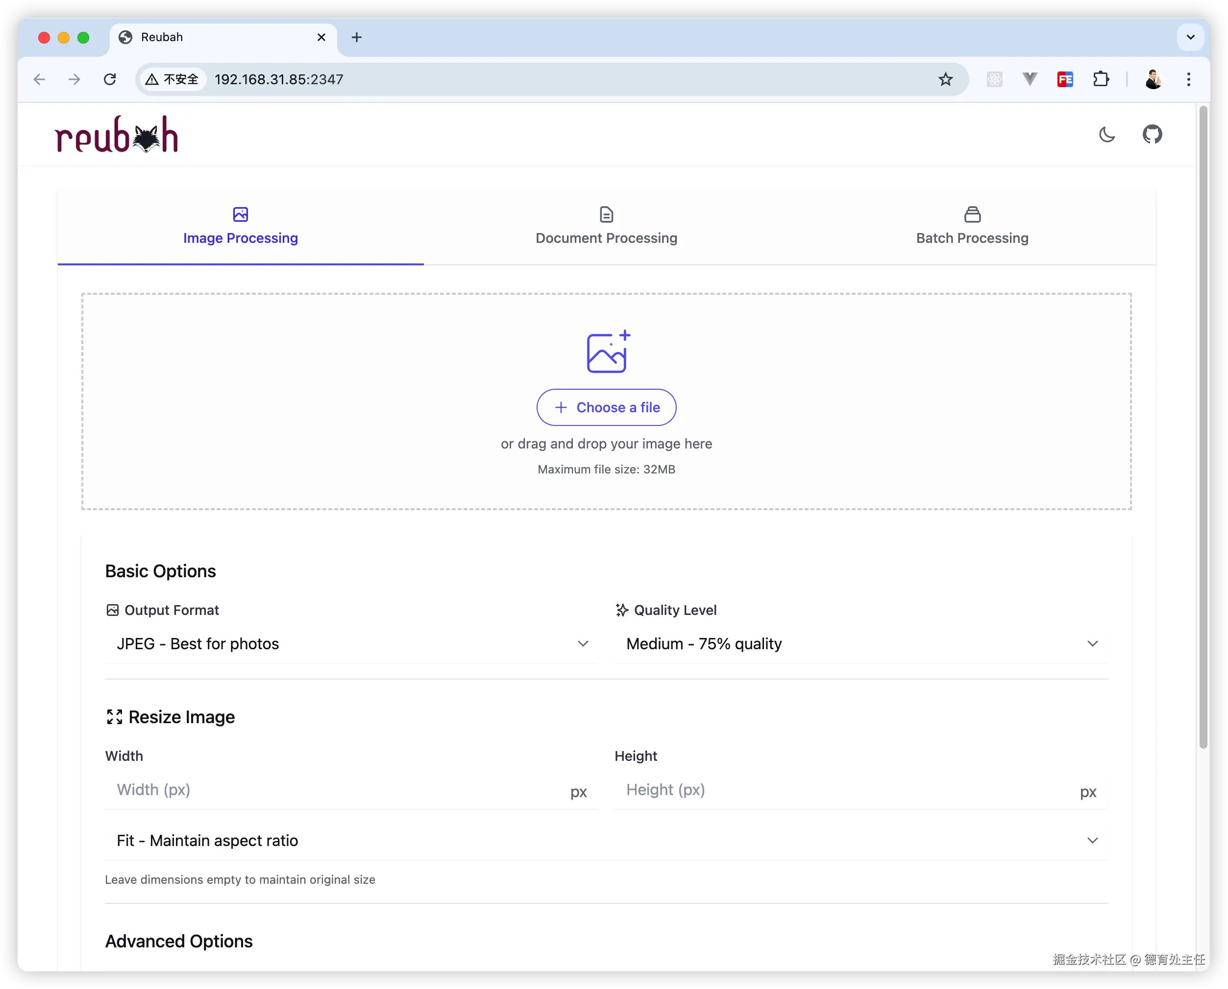
Task: Click the browser forward arrow
Action: coord(74,79)
